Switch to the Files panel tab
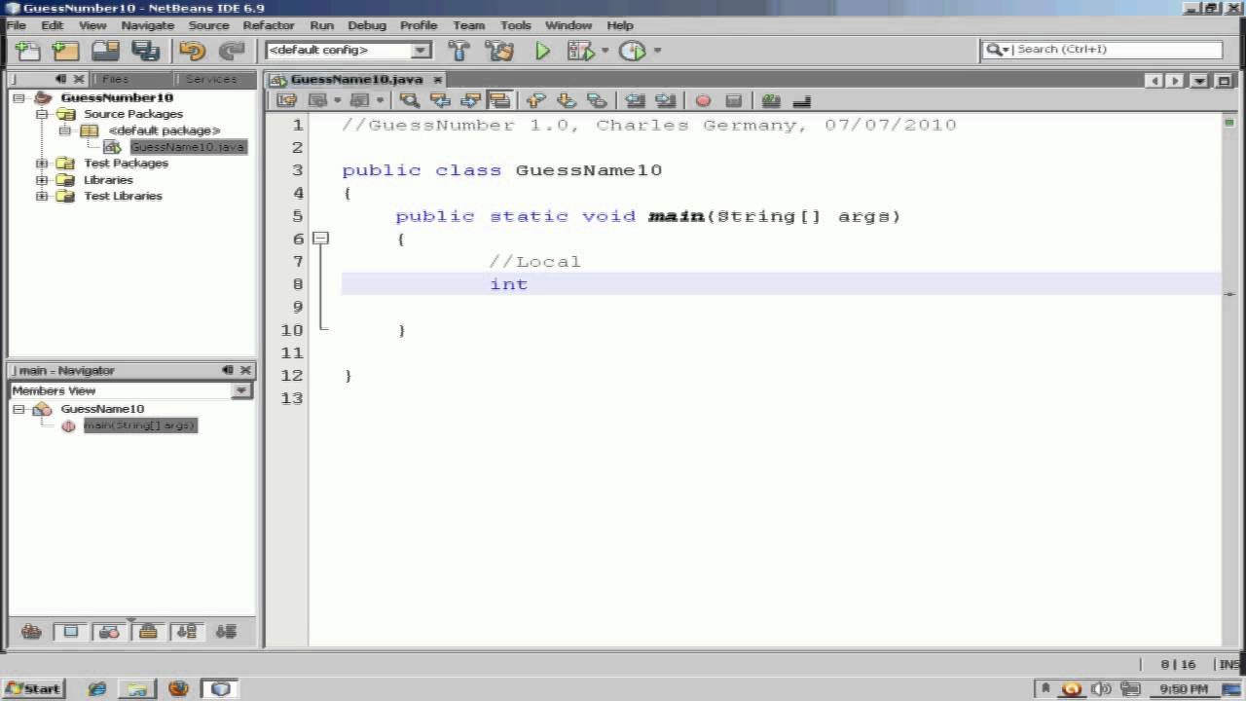 coord(115,79)
